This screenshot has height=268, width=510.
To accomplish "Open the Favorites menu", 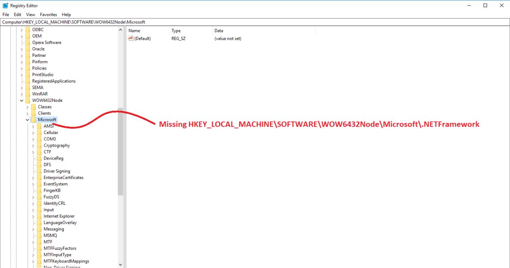I will point(48,14).
